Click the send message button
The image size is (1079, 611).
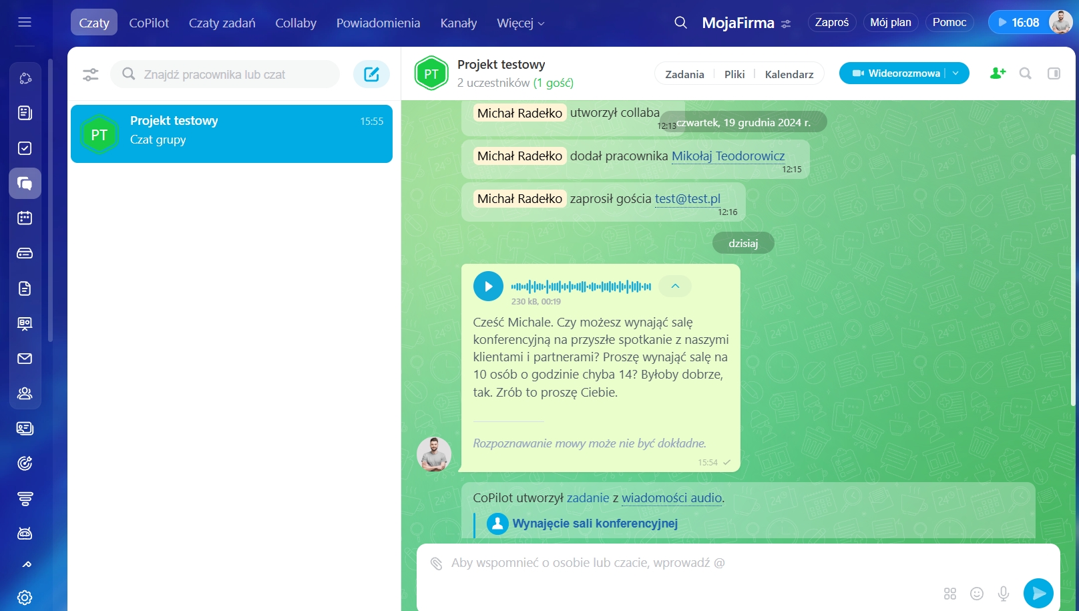[x=1038, y=593]
